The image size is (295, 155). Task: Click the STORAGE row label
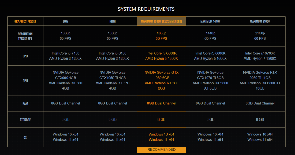pyautogui.click(x=25, y=119)
